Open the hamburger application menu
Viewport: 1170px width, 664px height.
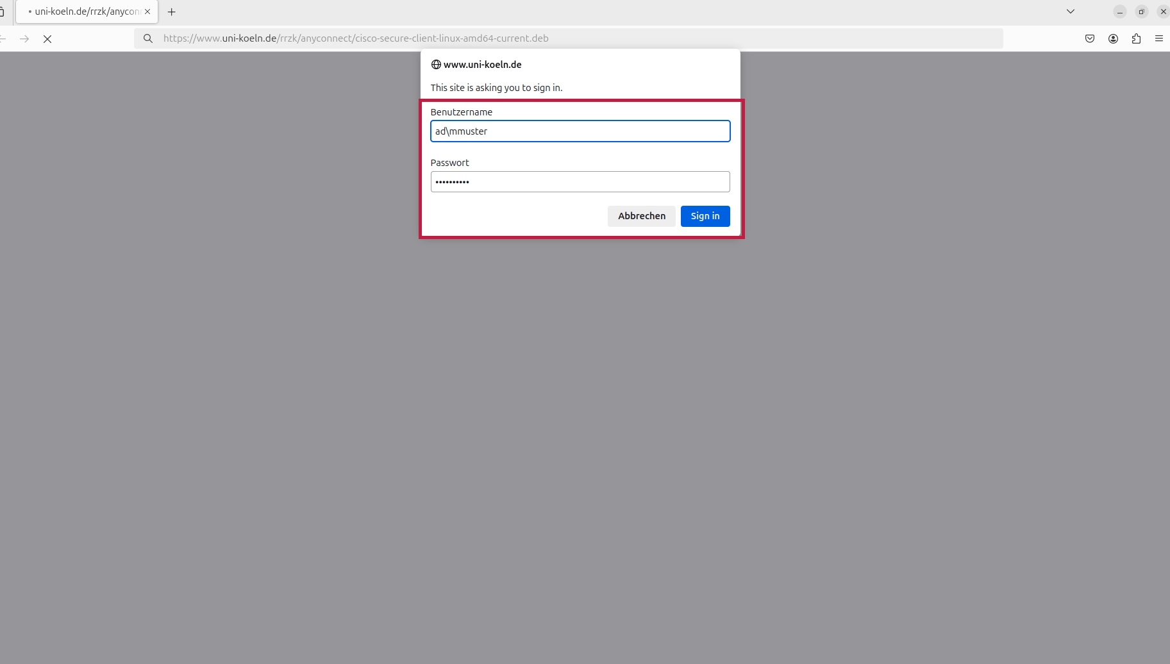click(x=1159, y=38)
